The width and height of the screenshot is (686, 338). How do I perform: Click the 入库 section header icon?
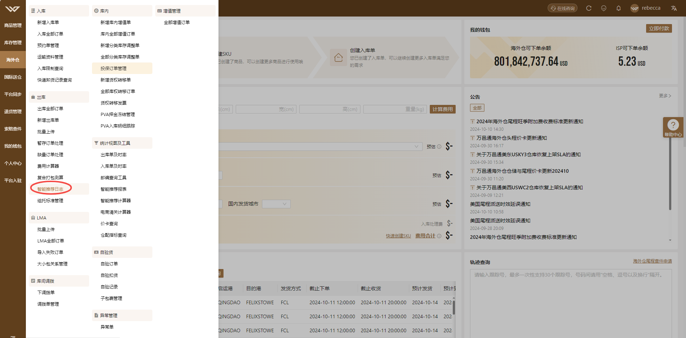tap(33, 11)
